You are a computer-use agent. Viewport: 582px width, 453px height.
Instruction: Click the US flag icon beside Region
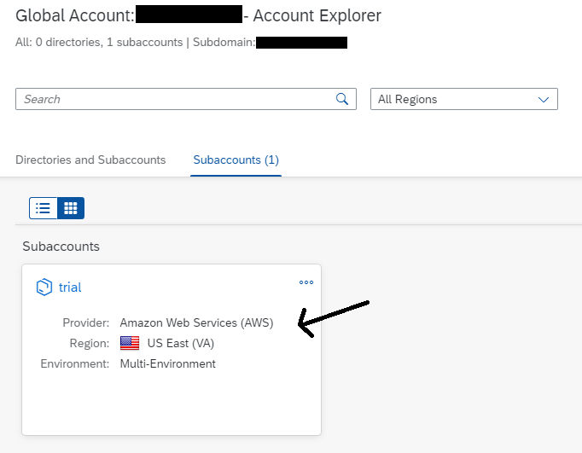pos(130,343)
